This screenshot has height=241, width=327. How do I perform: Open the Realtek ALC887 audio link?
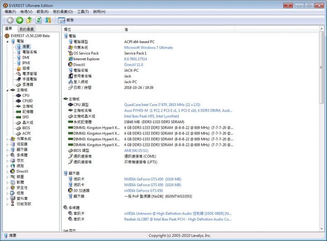pos(178,219)
